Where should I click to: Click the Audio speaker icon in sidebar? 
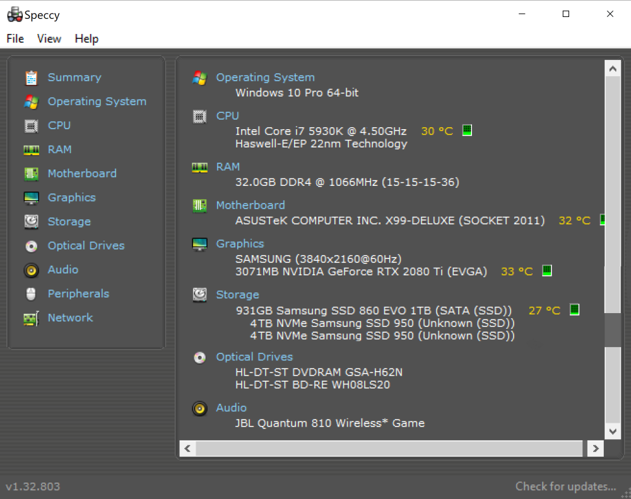point(31,270)
